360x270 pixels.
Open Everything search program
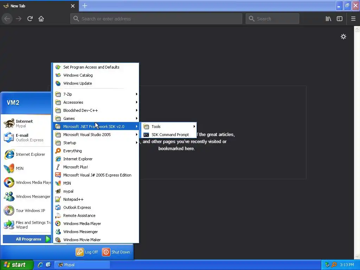tap(96, 150)
